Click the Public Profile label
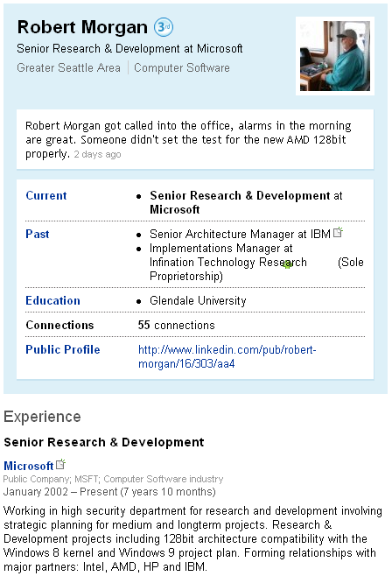 tap(63, 349)
